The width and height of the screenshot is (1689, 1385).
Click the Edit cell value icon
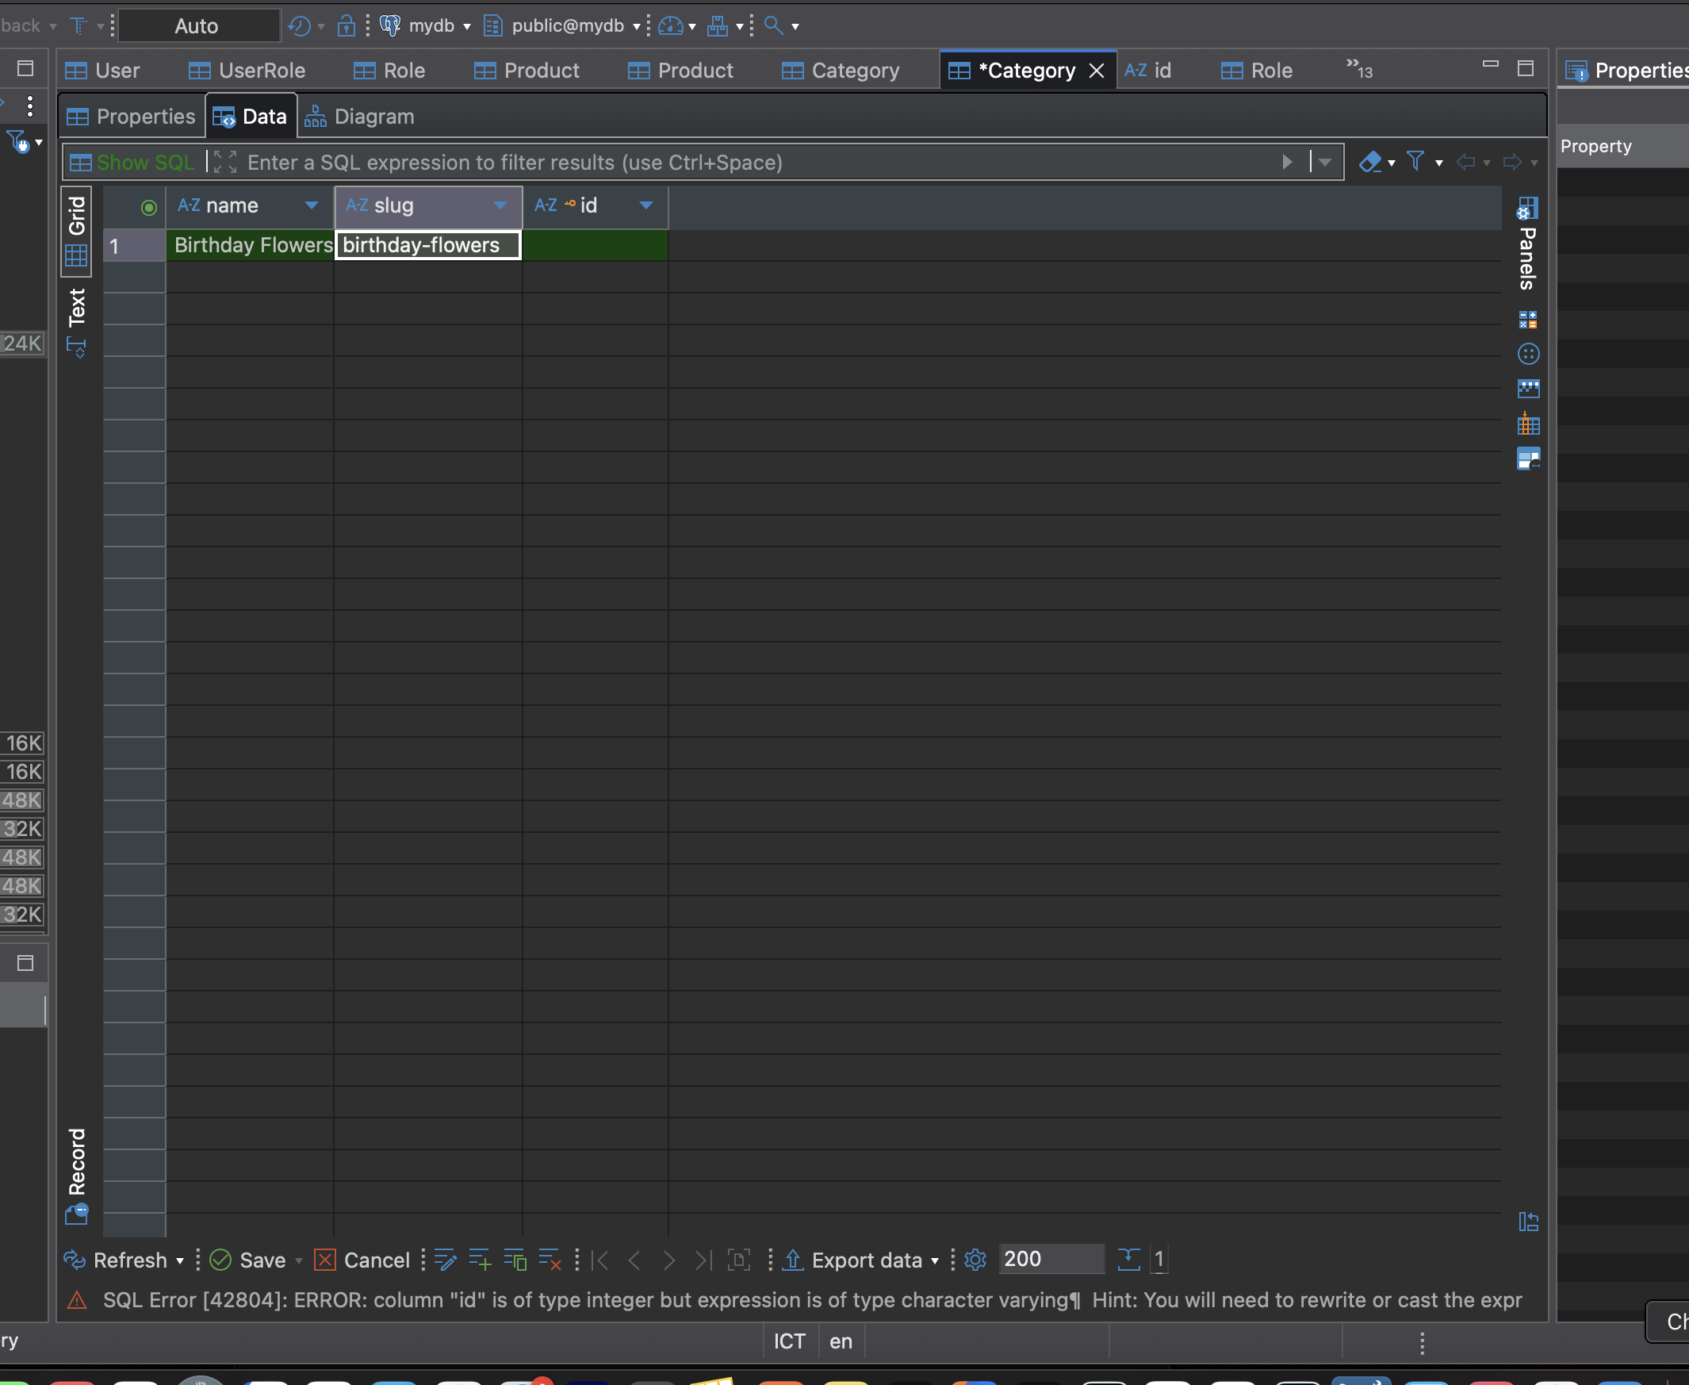[445, 1260]
